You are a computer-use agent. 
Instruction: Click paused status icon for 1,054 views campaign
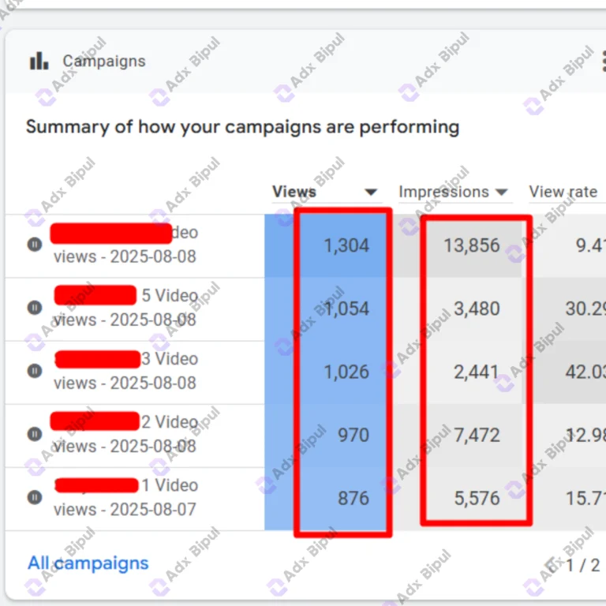tap(35, 308)
